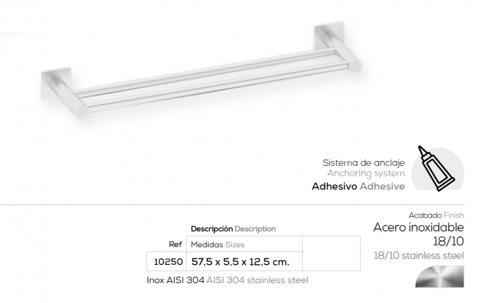Click the 'Acero inoxidable' heading
The height and width of the screenshot is (303, 488).
tap(418, 227)
